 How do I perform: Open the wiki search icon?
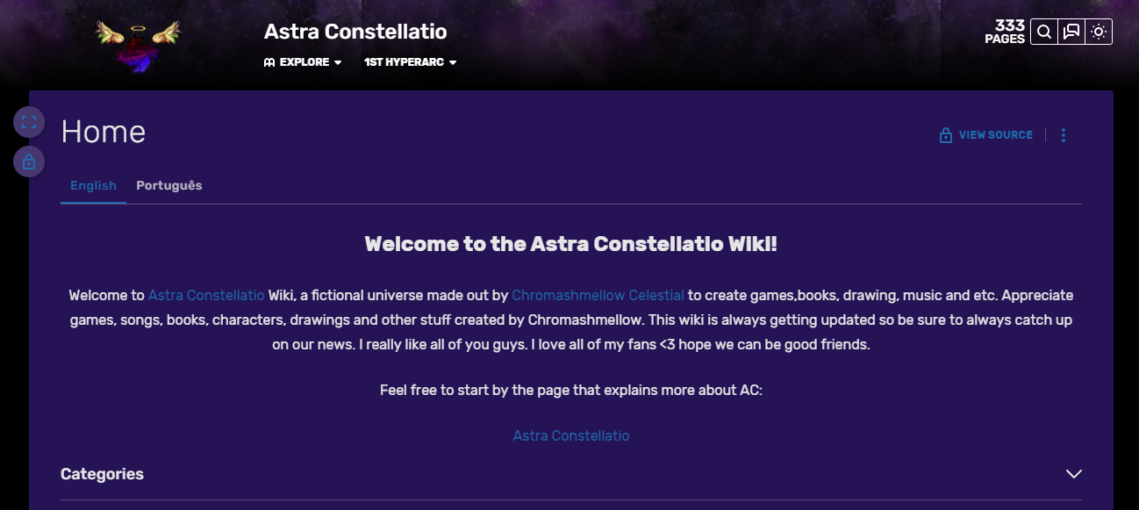1044,32
